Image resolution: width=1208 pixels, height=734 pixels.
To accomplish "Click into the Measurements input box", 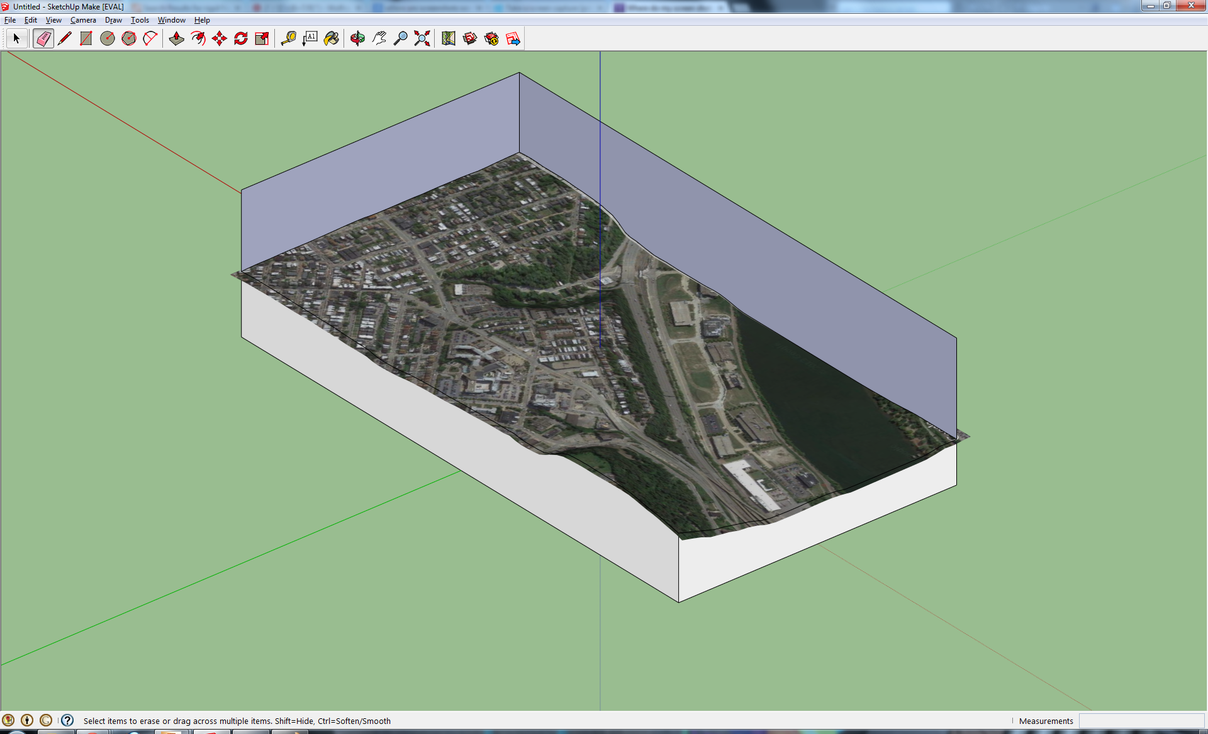I will tap(1141, 721).
